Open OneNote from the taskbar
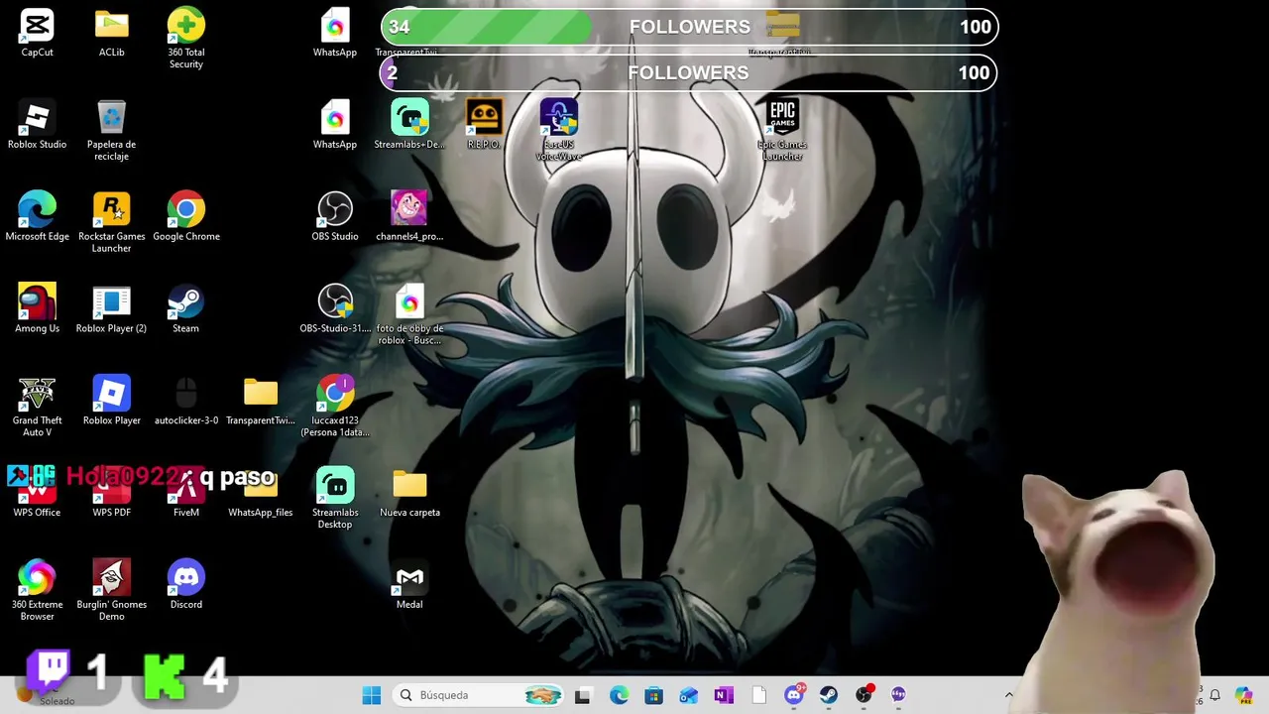This screenshot has width=1269, height=714. point(724,695)
